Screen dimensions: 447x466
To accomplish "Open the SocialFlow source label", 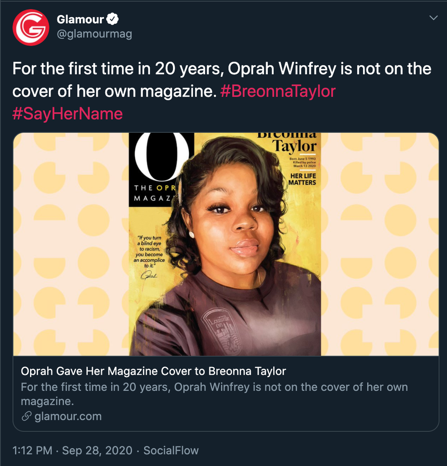I will coord(171,450).
